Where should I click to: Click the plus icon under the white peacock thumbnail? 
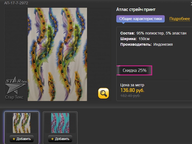[14, 139]
